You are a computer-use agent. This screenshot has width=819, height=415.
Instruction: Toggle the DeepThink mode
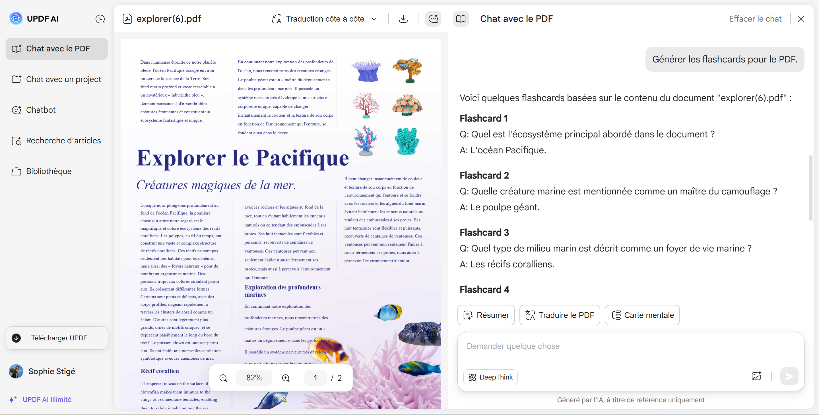pos(490,377)
